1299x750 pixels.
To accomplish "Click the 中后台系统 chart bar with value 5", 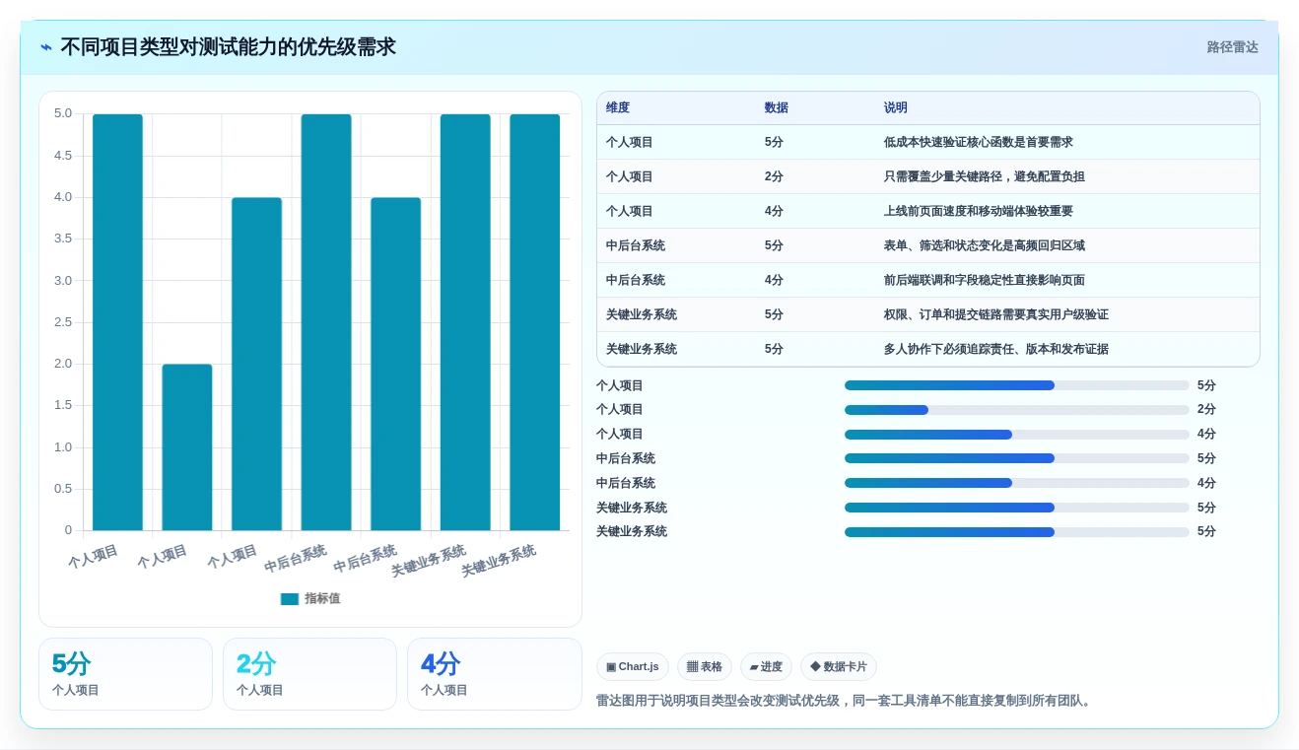I will [x=326, y=322].
